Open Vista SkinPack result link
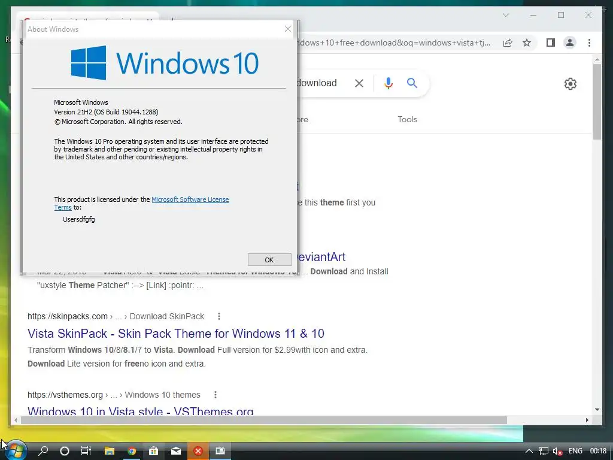The height and width of the screenshot is (460, 613). [176, 333]
